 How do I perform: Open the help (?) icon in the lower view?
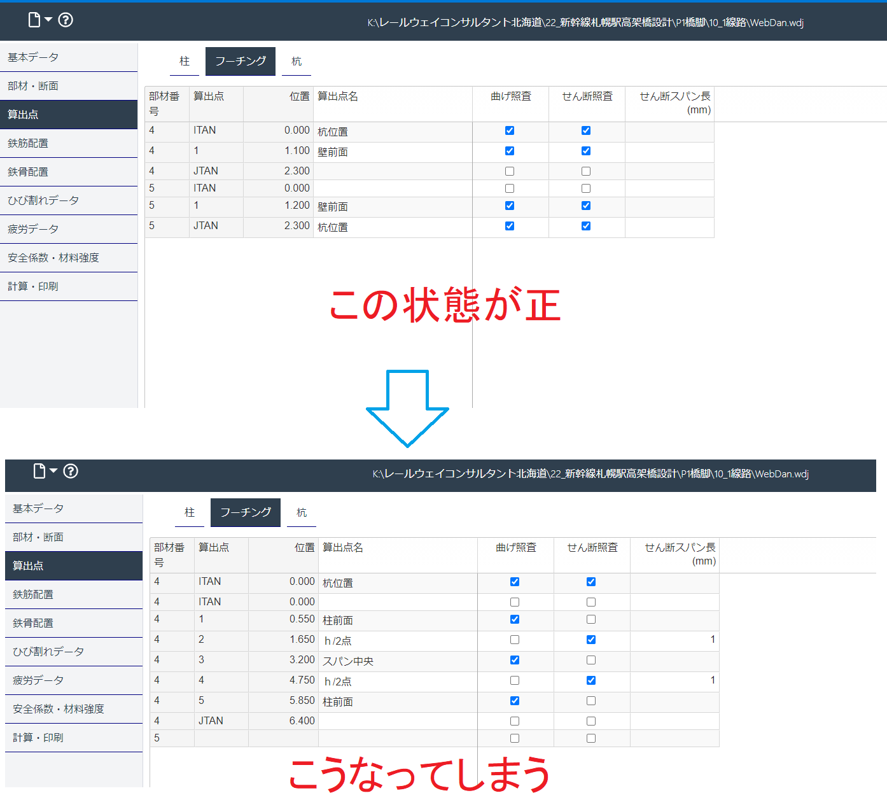pyautogui.click(x=71, y=472)
